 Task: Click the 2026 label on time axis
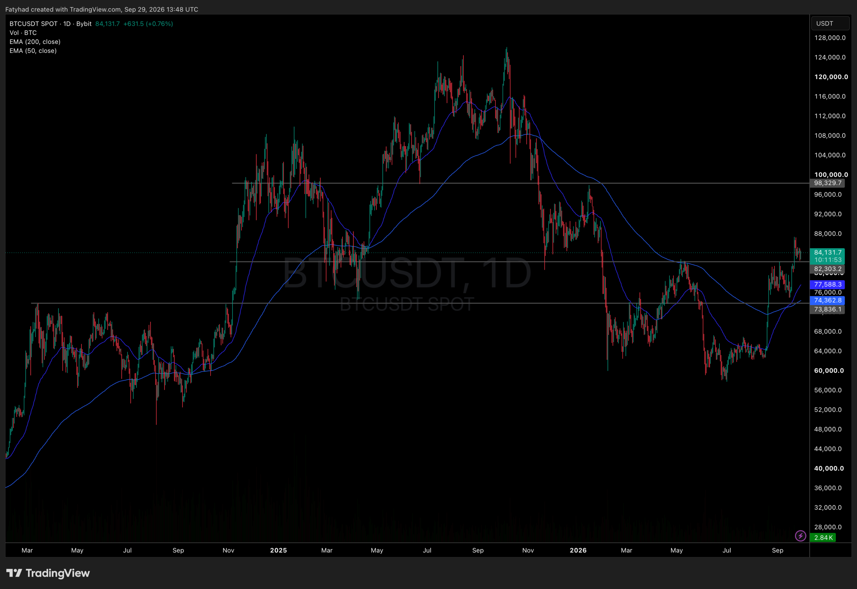click(578, 550)
